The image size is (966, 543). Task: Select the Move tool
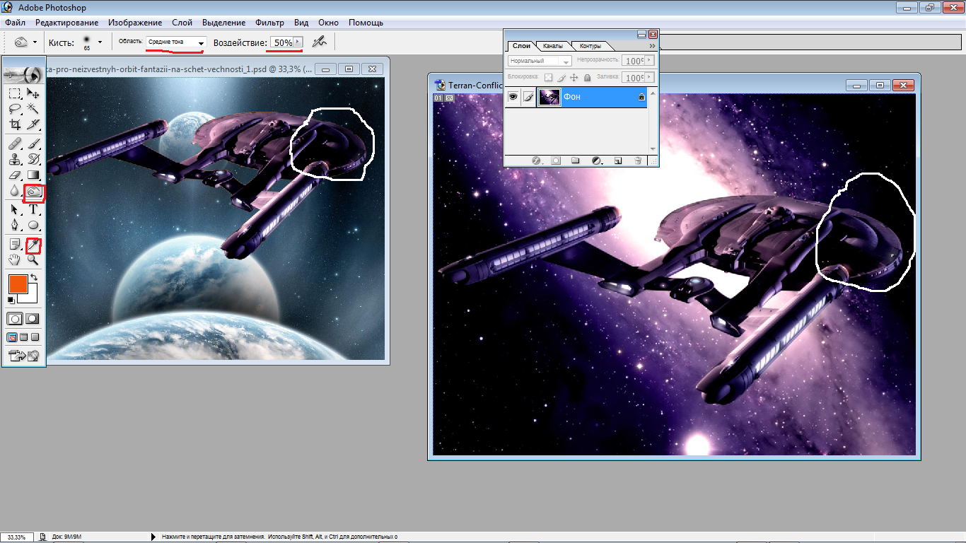click(33, 93)
